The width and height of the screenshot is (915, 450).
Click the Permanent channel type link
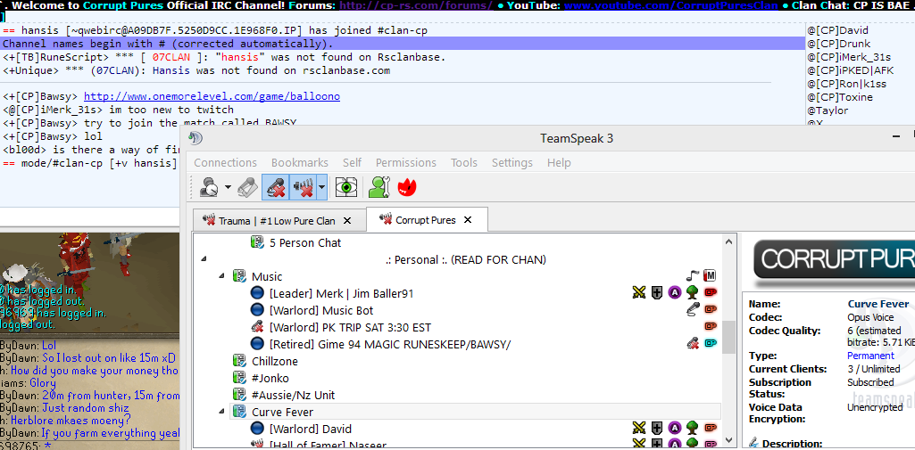point(870,356)
